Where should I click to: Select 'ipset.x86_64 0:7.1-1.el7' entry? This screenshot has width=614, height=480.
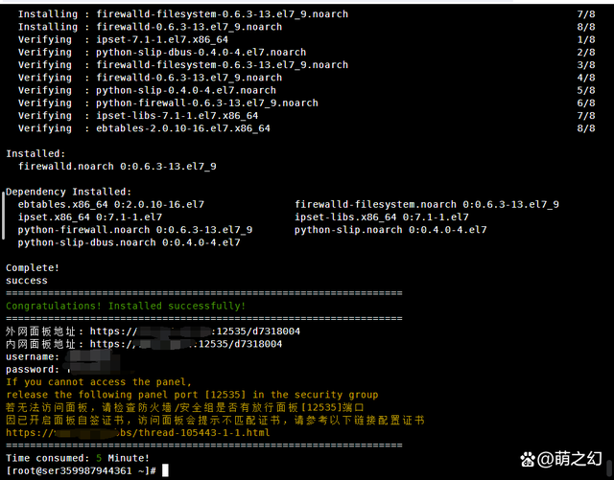(89, 217)
